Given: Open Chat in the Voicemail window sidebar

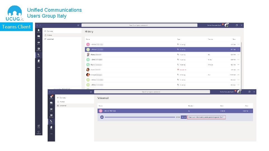Looking at the screenshot, I should tap(51, 103).
